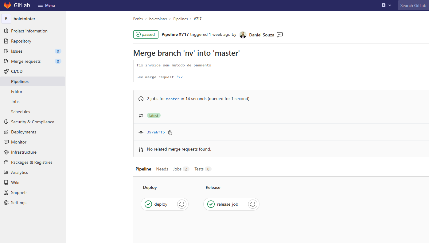Go to Merge requests in sidebar
Image resolution: width=429 pixels, height=243 pixels.
(x=26, y=61)
